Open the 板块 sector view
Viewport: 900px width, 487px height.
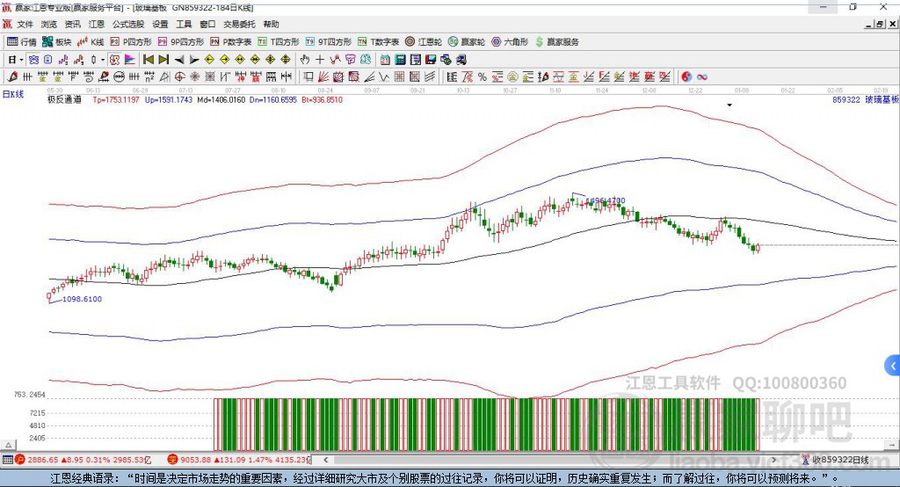56,42
